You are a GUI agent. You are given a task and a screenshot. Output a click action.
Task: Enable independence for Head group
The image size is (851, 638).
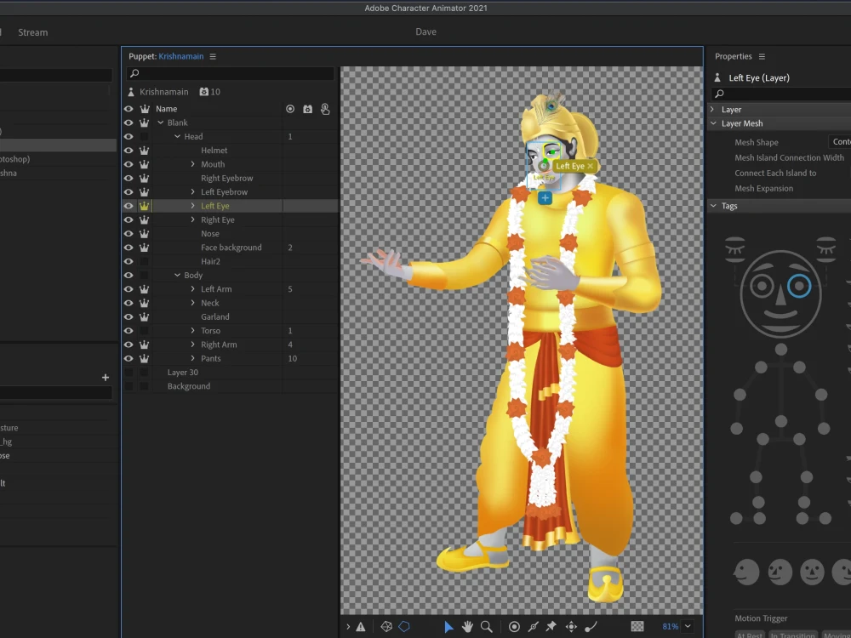144,137
